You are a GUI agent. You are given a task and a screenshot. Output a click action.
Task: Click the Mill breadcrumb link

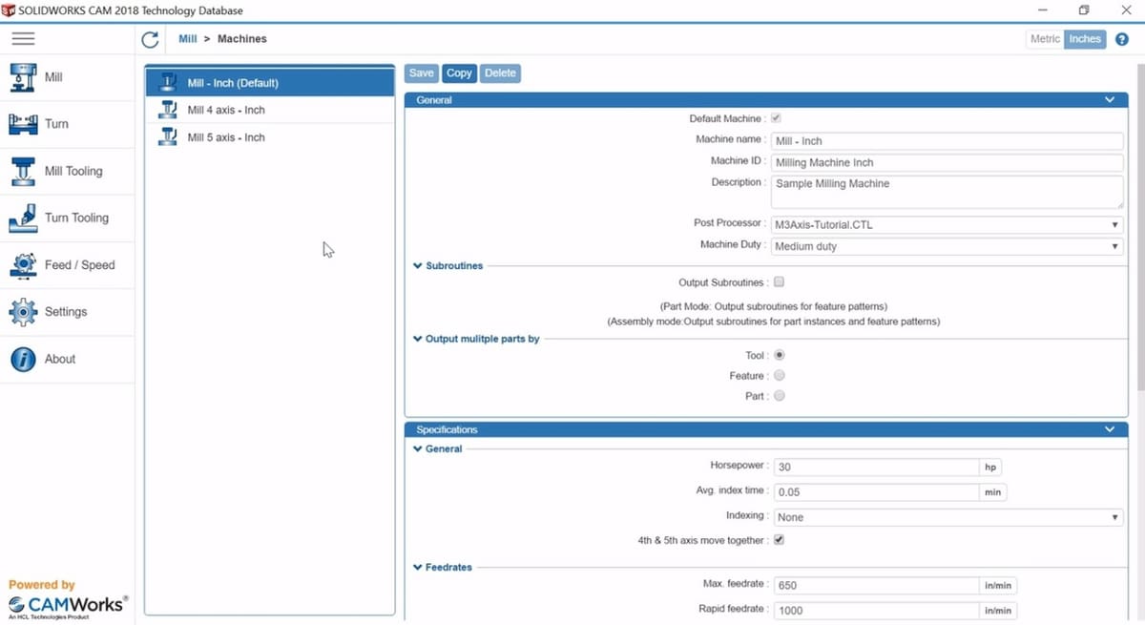pos(188,39)
